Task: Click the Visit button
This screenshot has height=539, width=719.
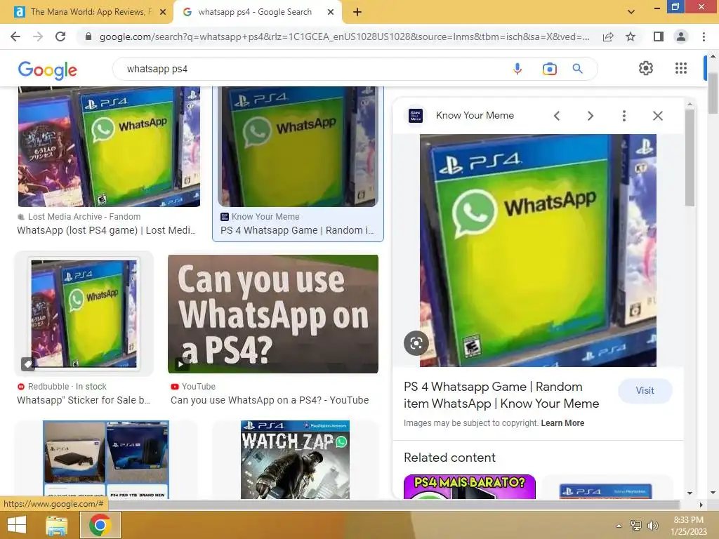Action: 645,390
